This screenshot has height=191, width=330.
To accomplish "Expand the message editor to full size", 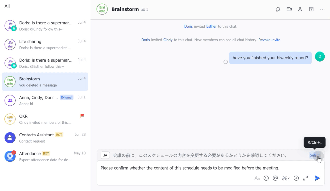I will (306, 178).
